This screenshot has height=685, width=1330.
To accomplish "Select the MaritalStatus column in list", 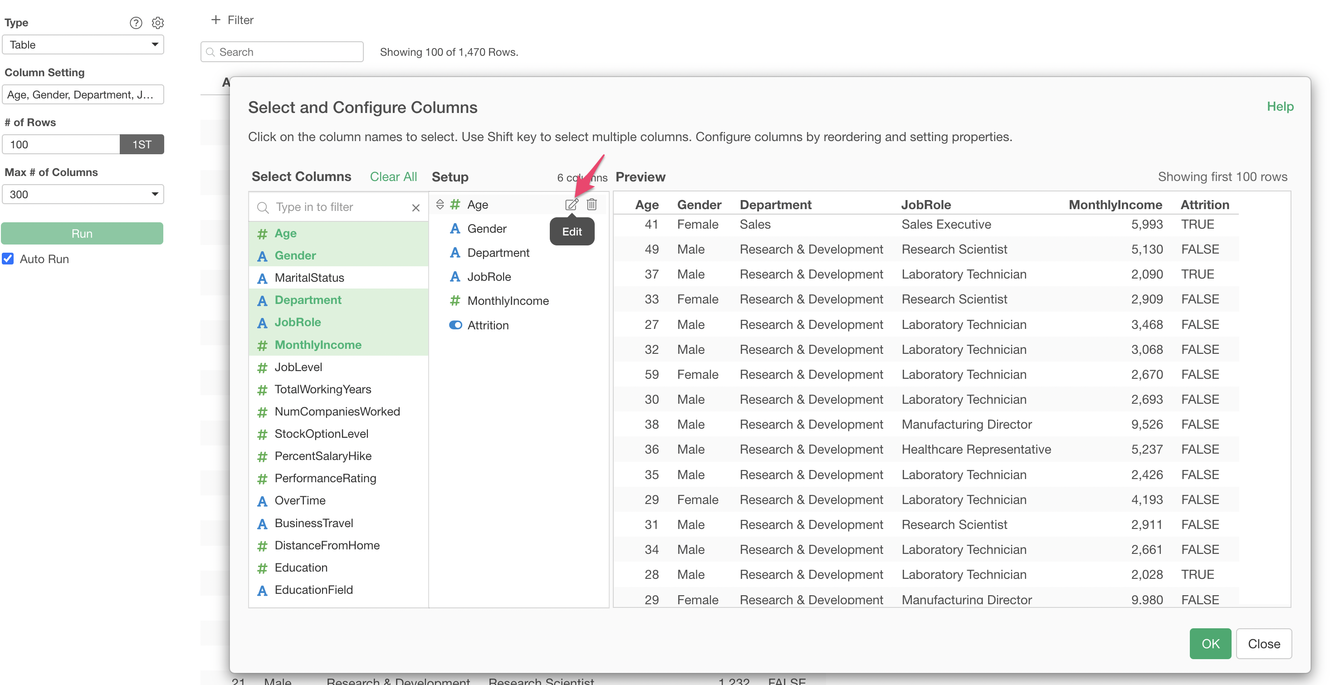I will (x=309, y=278).
